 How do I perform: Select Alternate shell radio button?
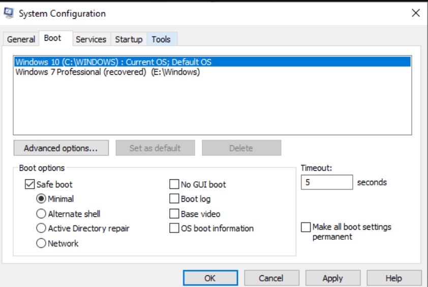41,214
